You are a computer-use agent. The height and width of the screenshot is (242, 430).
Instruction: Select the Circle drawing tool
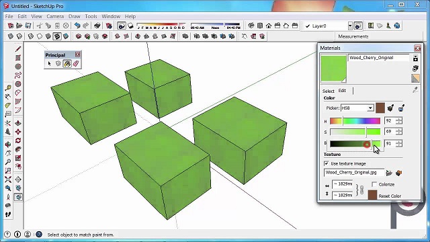point(18,67)
